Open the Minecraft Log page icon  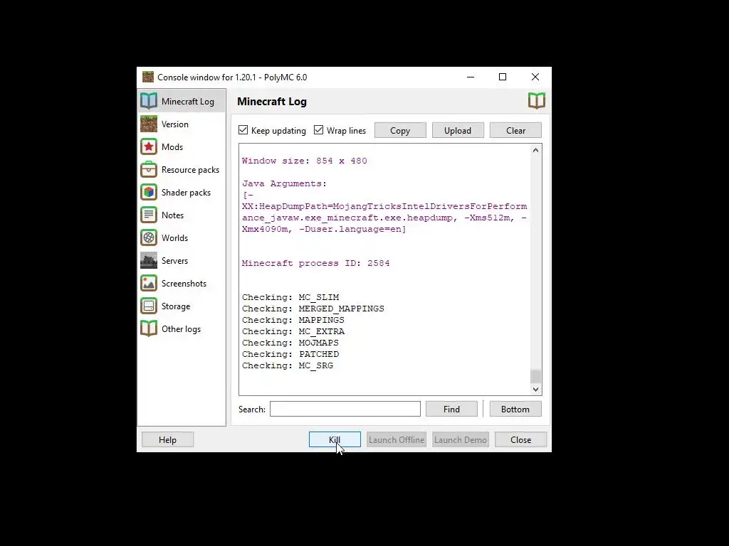coord(149,101)
